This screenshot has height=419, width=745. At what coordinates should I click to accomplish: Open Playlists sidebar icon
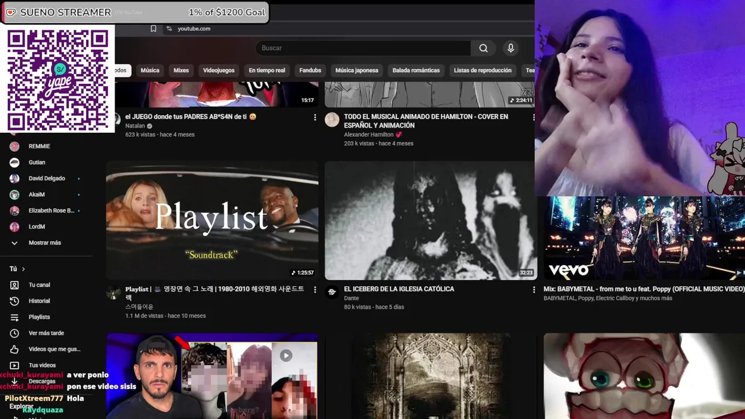click(x=15, y=317)
